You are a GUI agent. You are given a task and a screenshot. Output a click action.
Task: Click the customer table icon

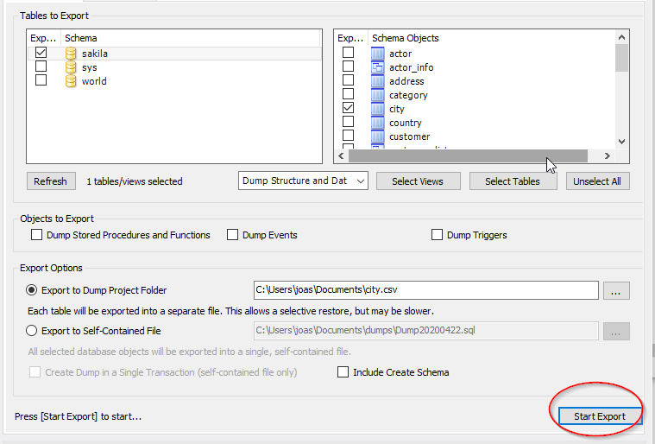[377, 136]
